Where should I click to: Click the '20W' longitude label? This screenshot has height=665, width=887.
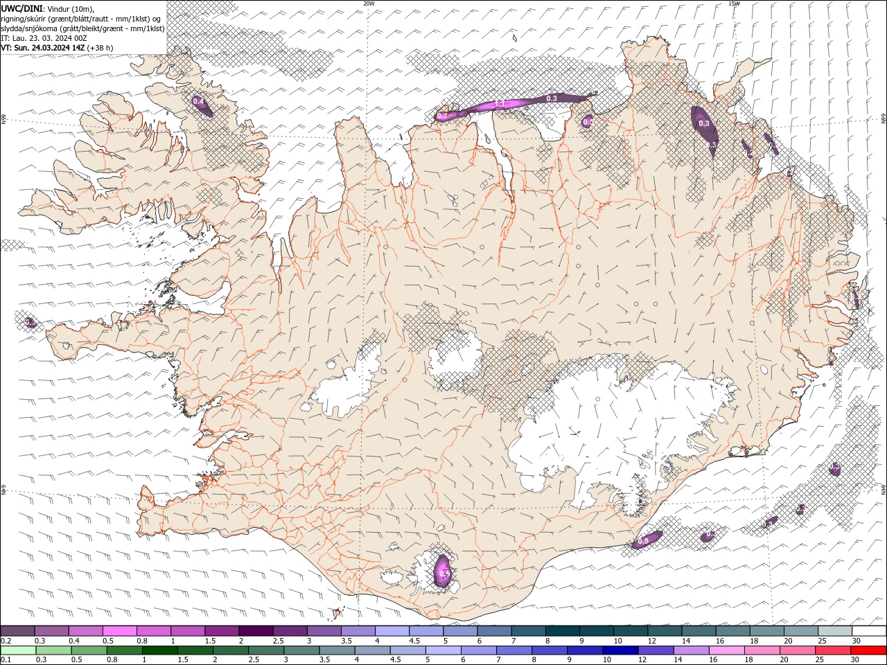369,3
